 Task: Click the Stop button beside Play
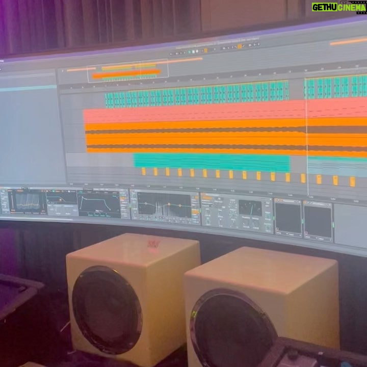pyautogui.click(x=193, y=51)
